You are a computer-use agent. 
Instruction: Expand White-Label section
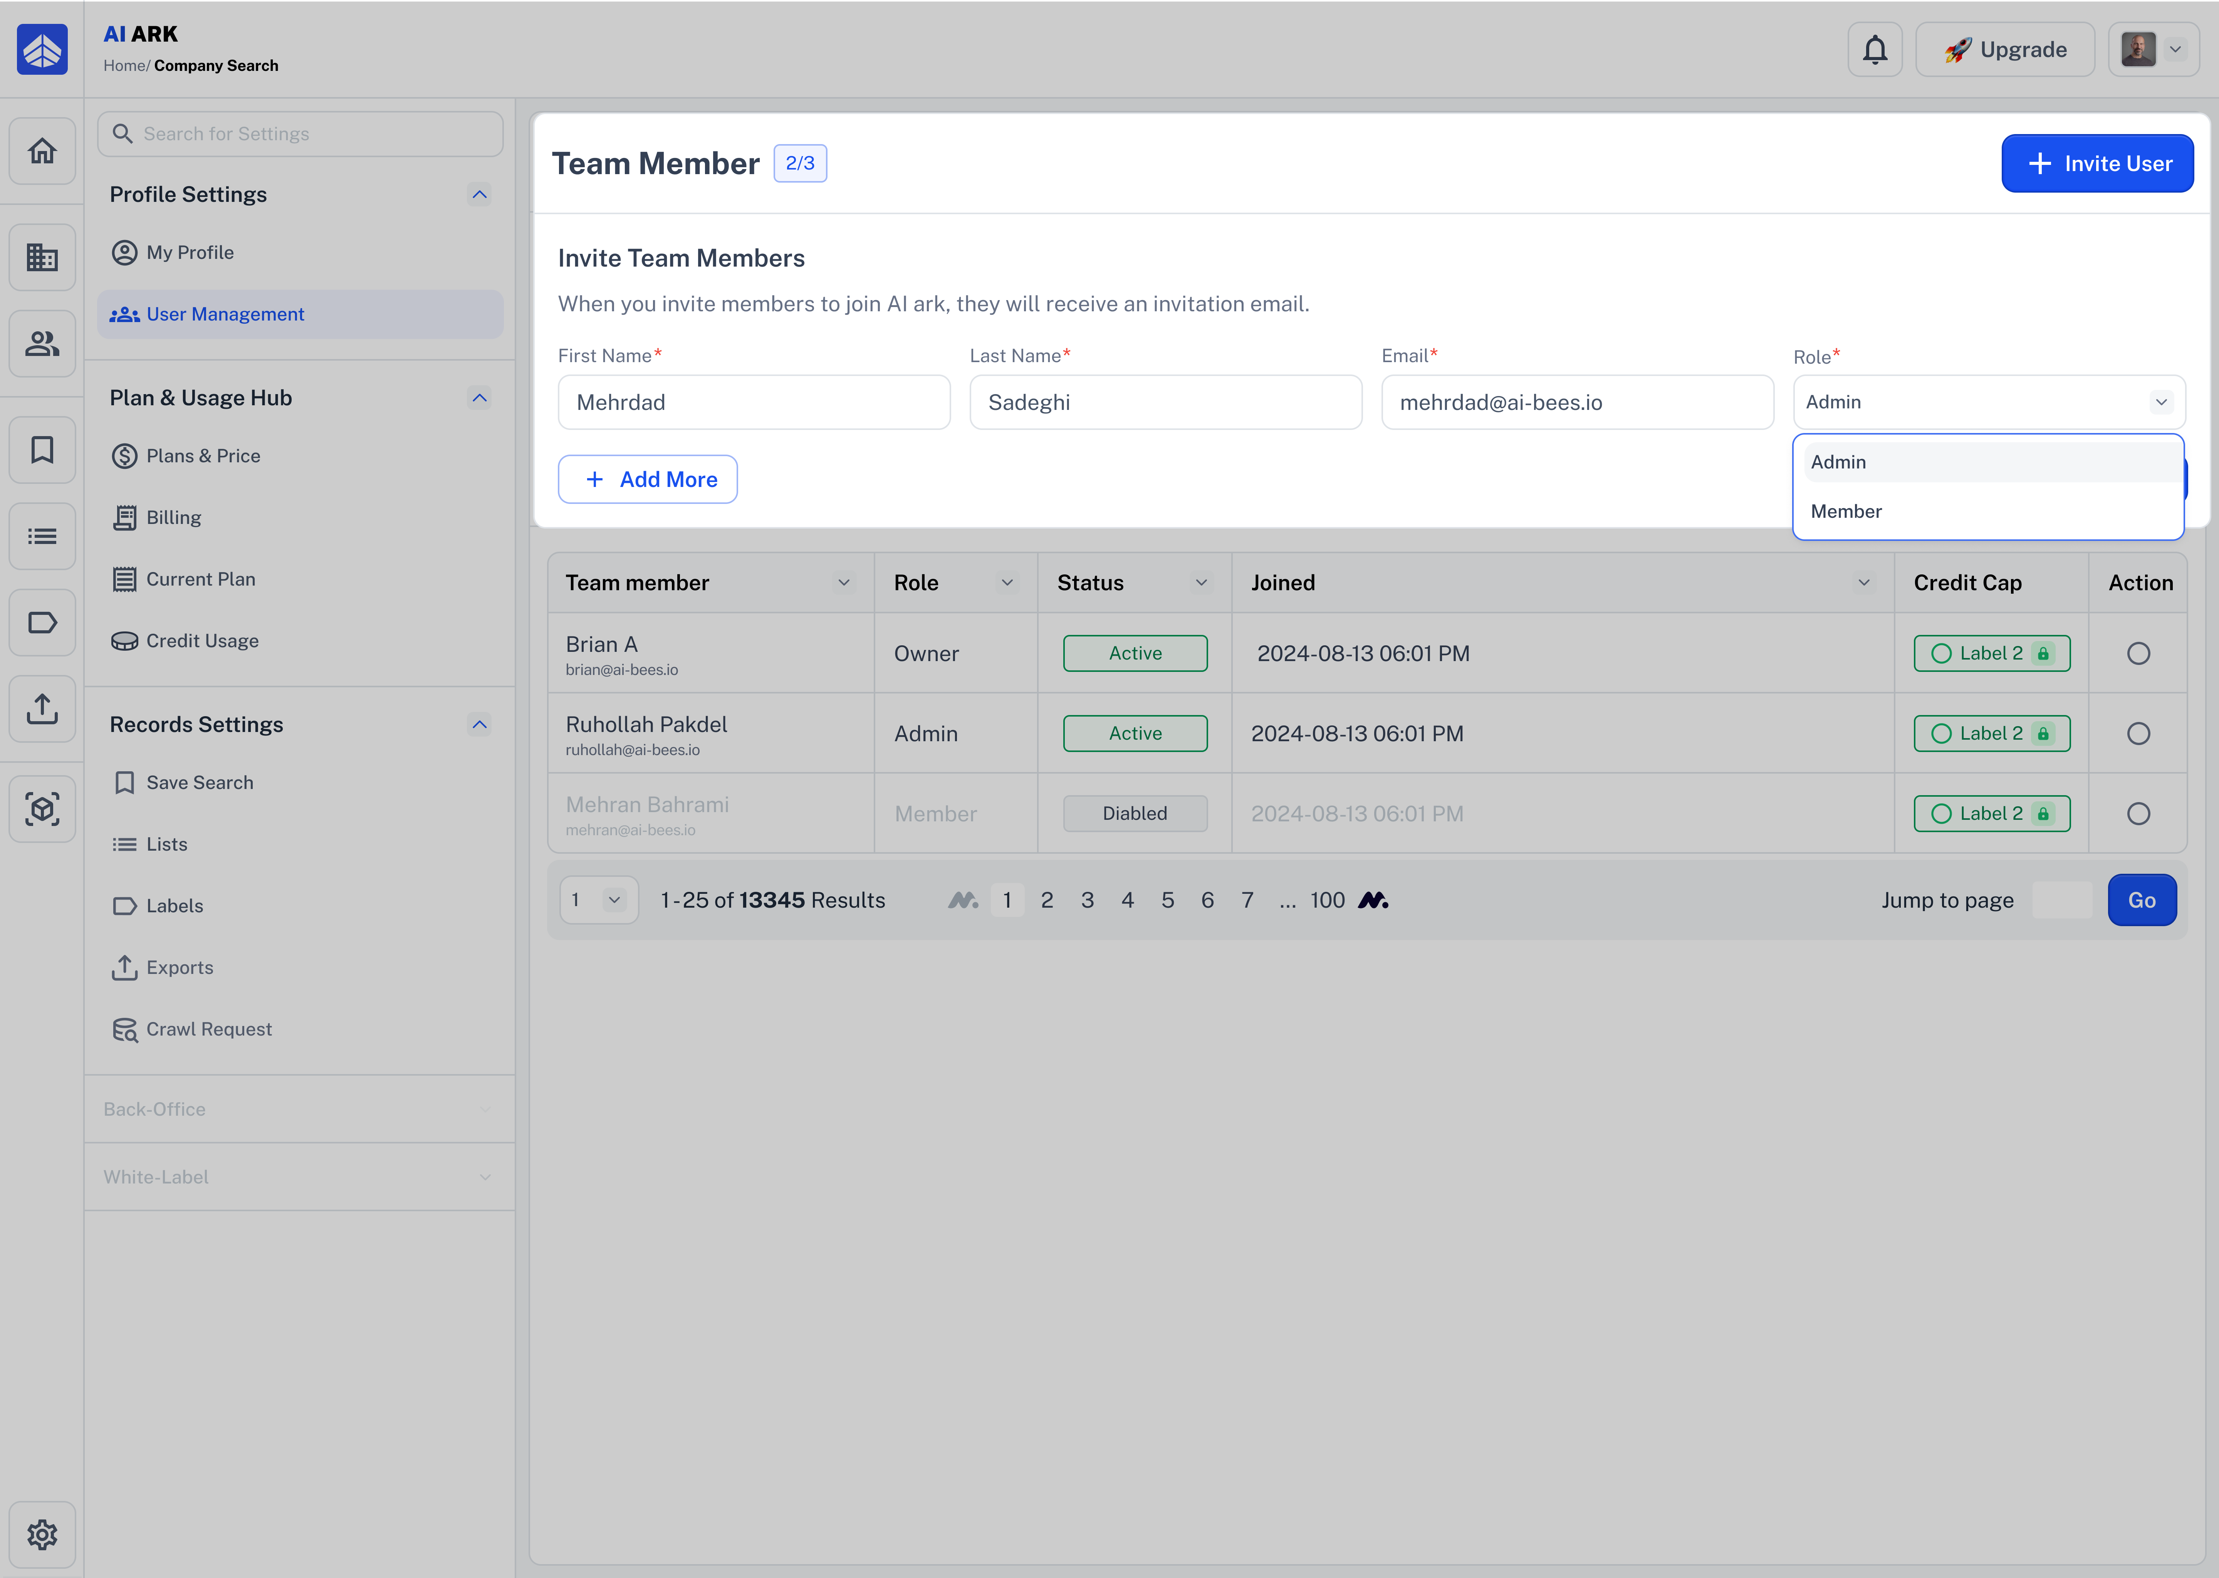tap(300, 1177)
